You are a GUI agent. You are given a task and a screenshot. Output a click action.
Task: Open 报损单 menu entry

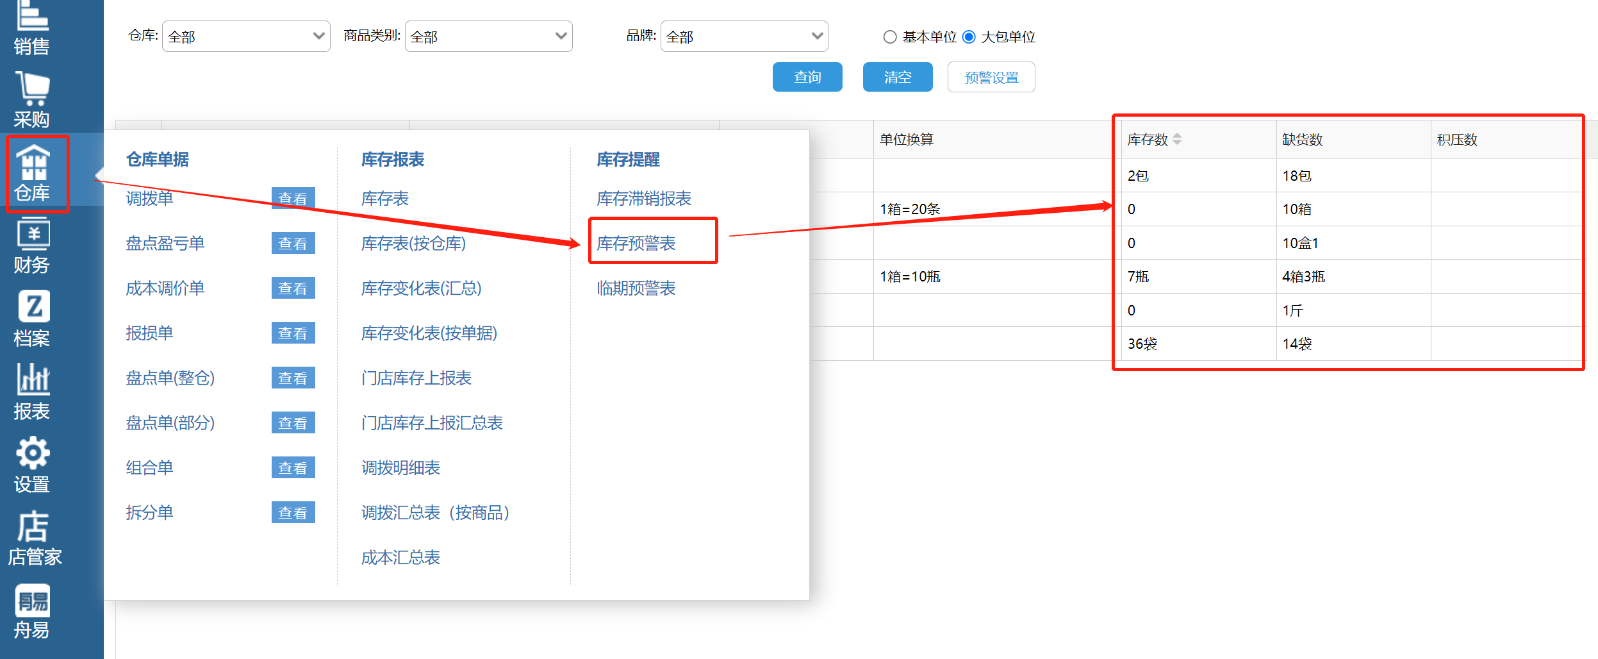click(x=149, y=333)
